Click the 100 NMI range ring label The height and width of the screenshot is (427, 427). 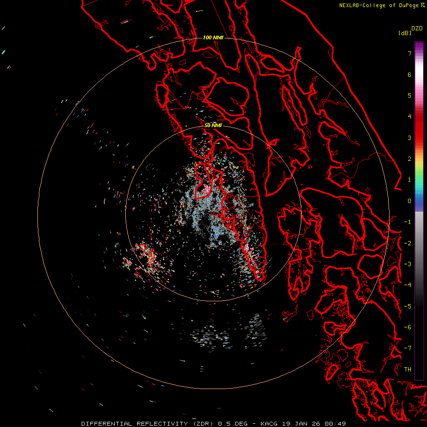click(213, 37)
